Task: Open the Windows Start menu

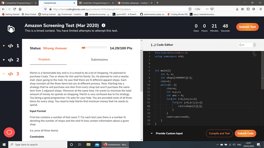Action: click(4, 145)
